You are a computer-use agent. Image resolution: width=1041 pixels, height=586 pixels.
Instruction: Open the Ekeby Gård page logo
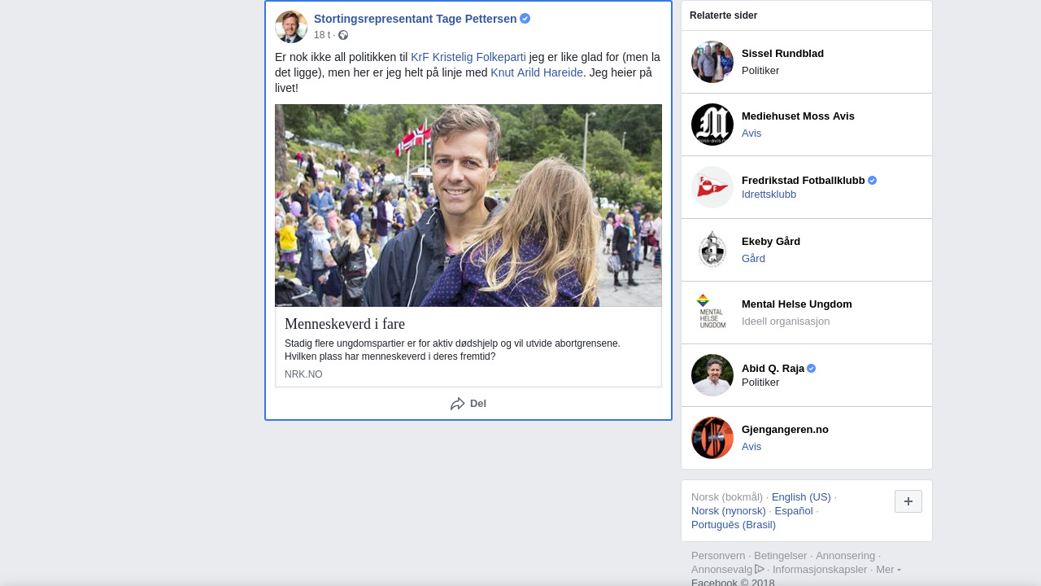click(712, 250)
